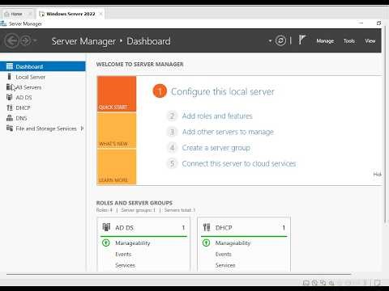Image resolution: width=389 pixels, height=291 pixels.
Task: Open Events in the DHCP tile
Action: (224, 254)
